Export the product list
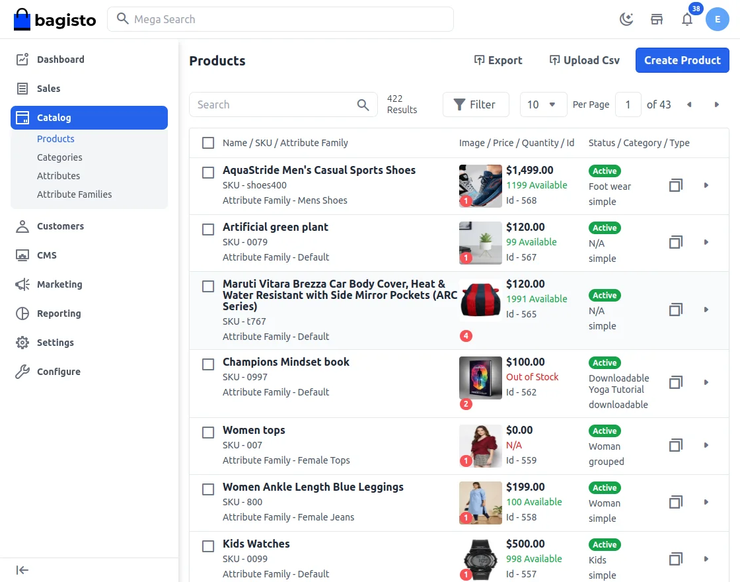 click(x=498, y=60)
